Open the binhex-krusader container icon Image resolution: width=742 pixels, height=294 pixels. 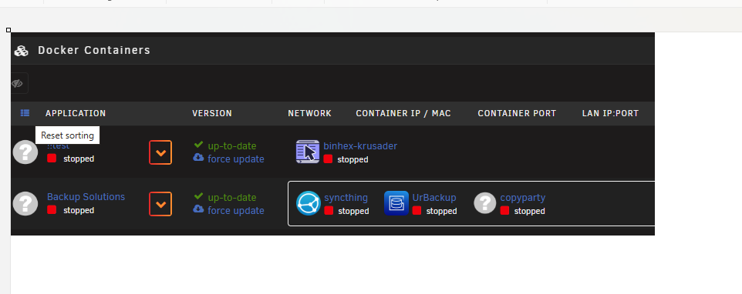click(308, 152)
